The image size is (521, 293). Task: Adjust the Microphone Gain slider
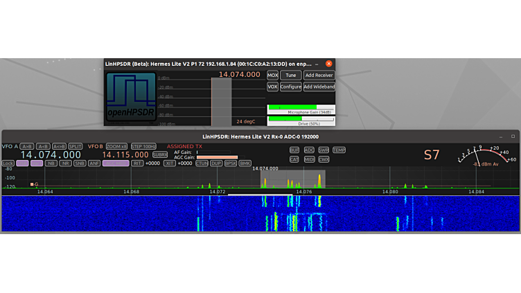tap(300, 107)
